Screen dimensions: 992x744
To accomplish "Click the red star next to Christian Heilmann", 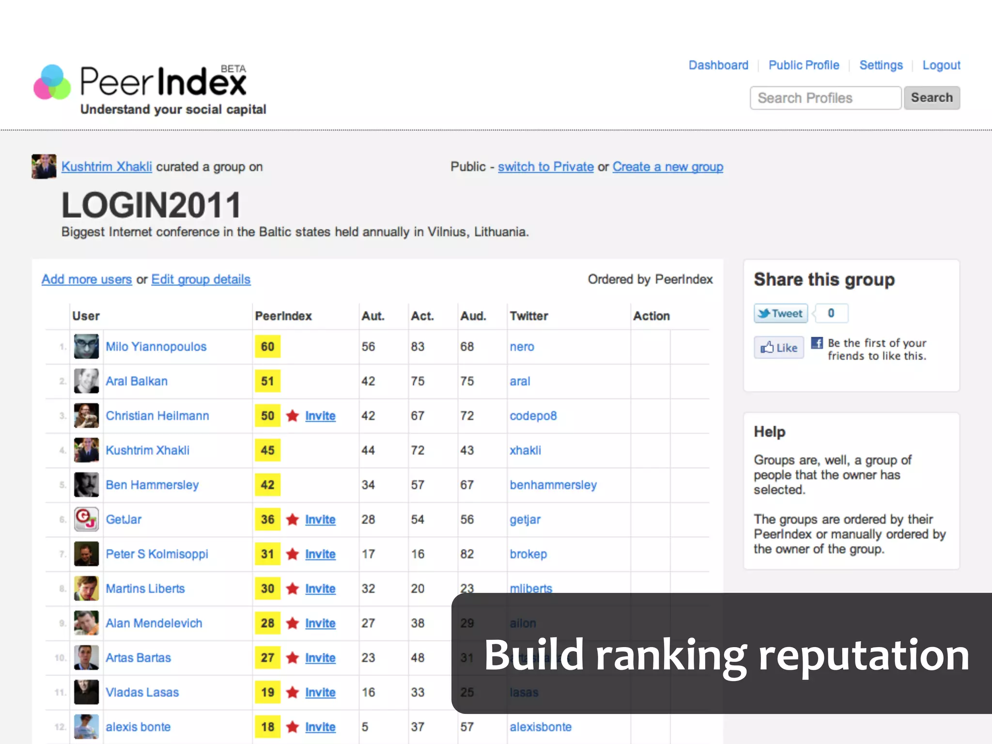I will click(x=293, y=416).
